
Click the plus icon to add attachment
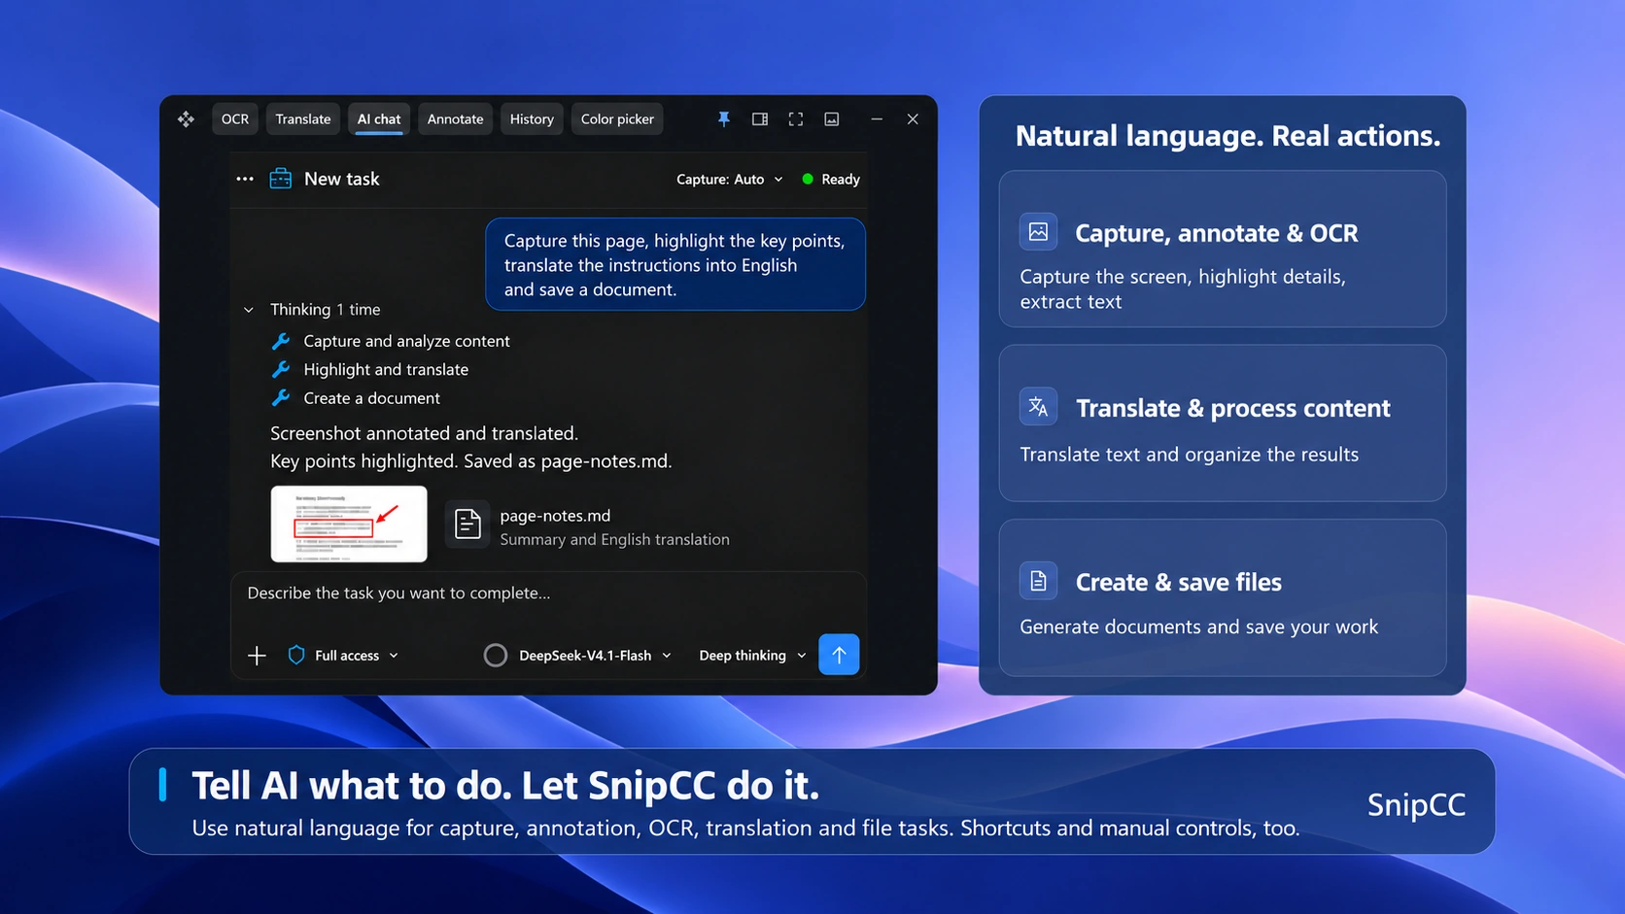[x=257, y=656]
